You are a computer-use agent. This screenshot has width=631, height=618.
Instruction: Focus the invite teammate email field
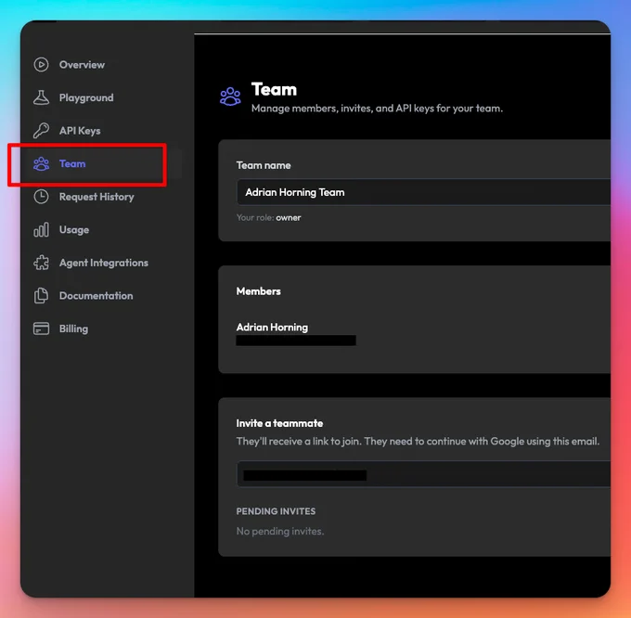pos(423,474)
